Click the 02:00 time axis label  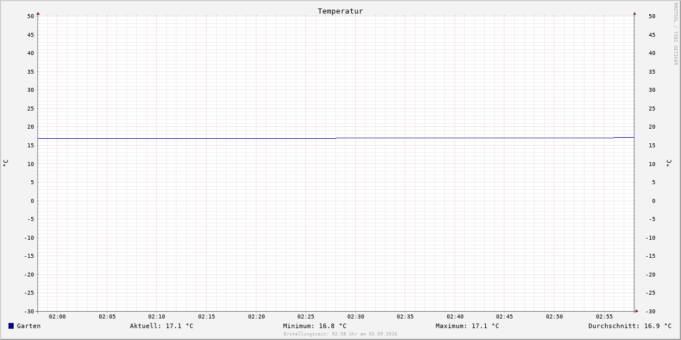point(57,317)
